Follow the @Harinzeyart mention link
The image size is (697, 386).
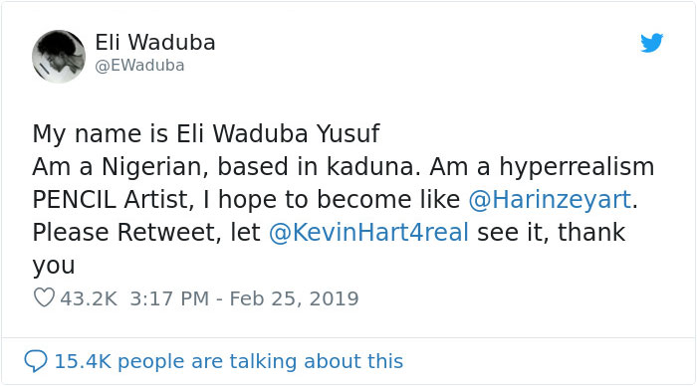[550, 199]
